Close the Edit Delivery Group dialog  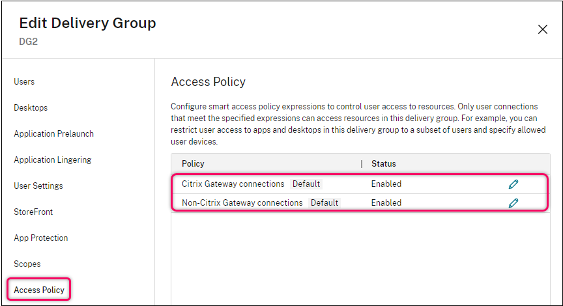pos(542,29)
